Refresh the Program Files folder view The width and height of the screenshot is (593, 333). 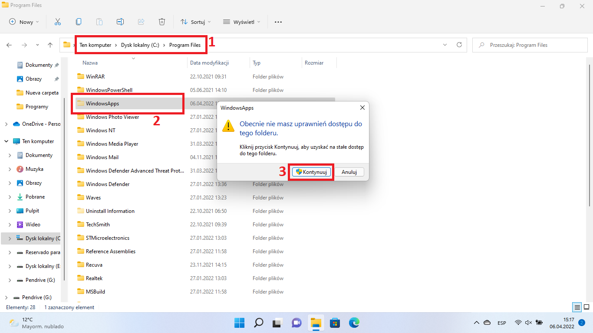click(x=459, y=45)
